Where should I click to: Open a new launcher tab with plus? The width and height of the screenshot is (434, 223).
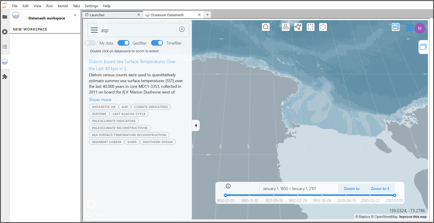point(207,15)
